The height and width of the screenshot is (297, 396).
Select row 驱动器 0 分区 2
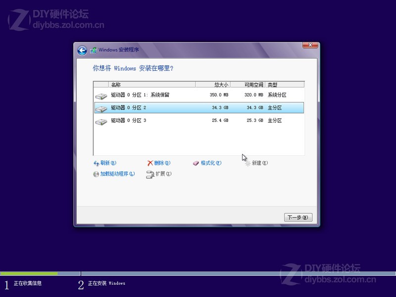pyautogui.click(x=199, y=107)
